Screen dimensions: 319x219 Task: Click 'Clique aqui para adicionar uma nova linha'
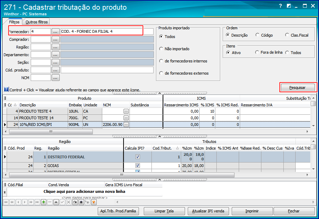point(84,191)
